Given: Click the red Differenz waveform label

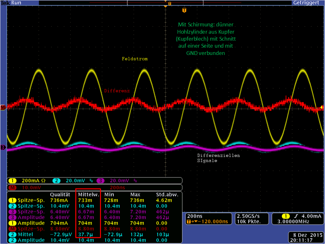Looking at the screenshot, I should pos(117,91).
